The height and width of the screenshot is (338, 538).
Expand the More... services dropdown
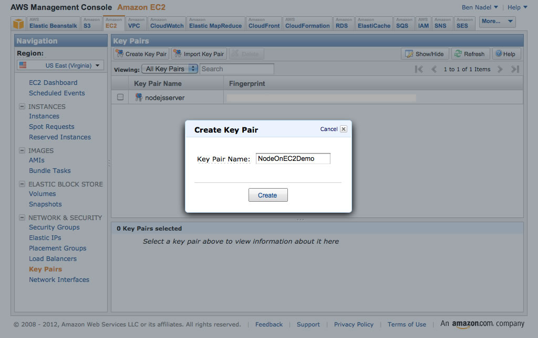[x=497, y=21]
